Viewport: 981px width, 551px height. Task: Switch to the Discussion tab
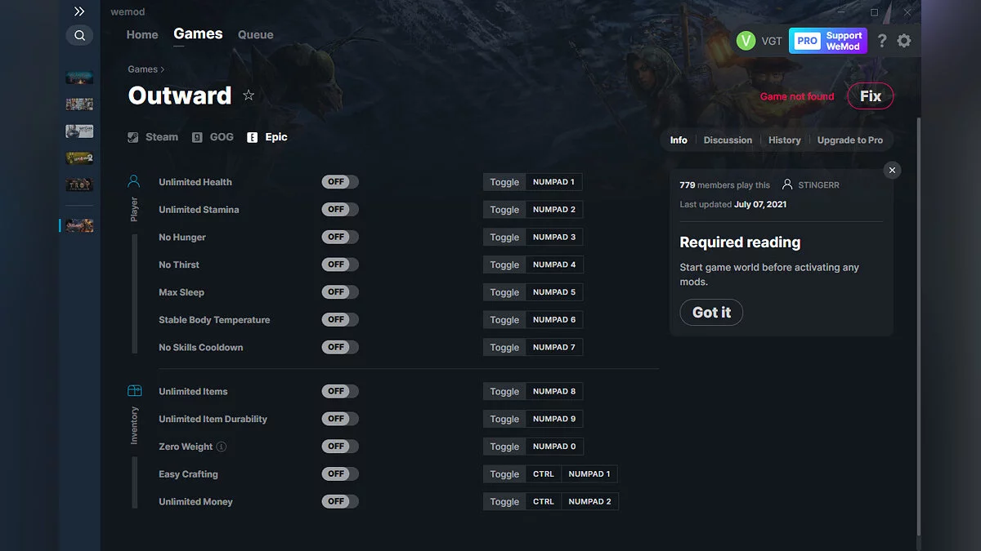(x=728, y=140)
